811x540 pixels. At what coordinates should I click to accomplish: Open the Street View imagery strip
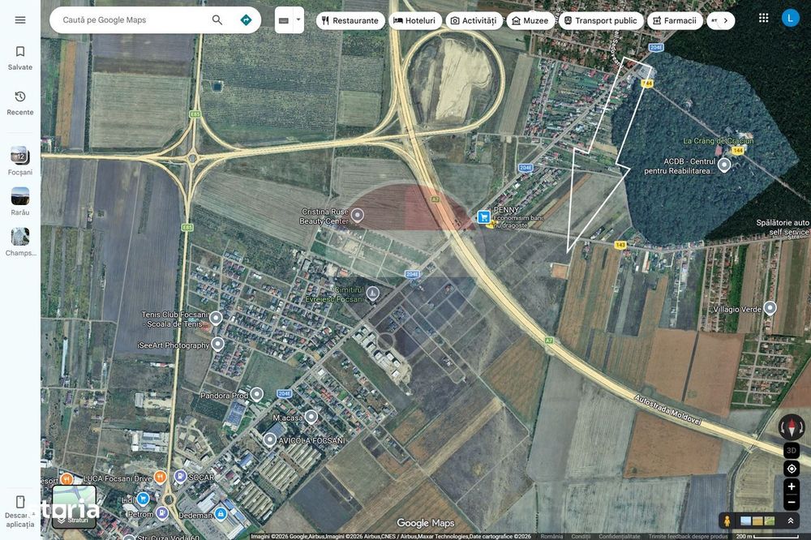coord(758,521)
